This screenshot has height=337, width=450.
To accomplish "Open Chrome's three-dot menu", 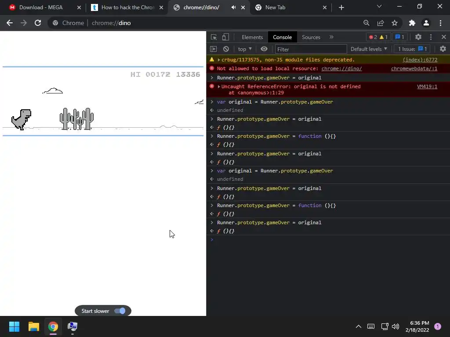I will [440, 23].
